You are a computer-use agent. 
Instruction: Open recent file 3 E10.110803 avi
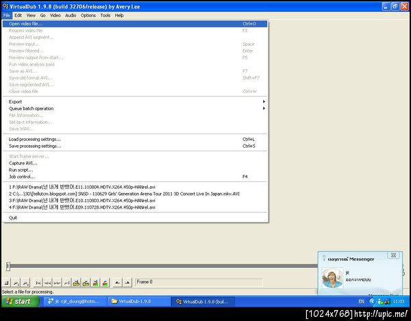click(135, 201)
